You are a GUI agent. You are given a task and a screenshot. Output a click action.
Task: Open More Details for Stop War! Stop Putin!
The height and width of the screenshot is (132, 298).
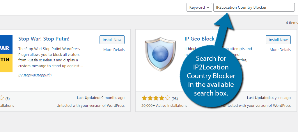pyautogui.click(x=114, y=49)
